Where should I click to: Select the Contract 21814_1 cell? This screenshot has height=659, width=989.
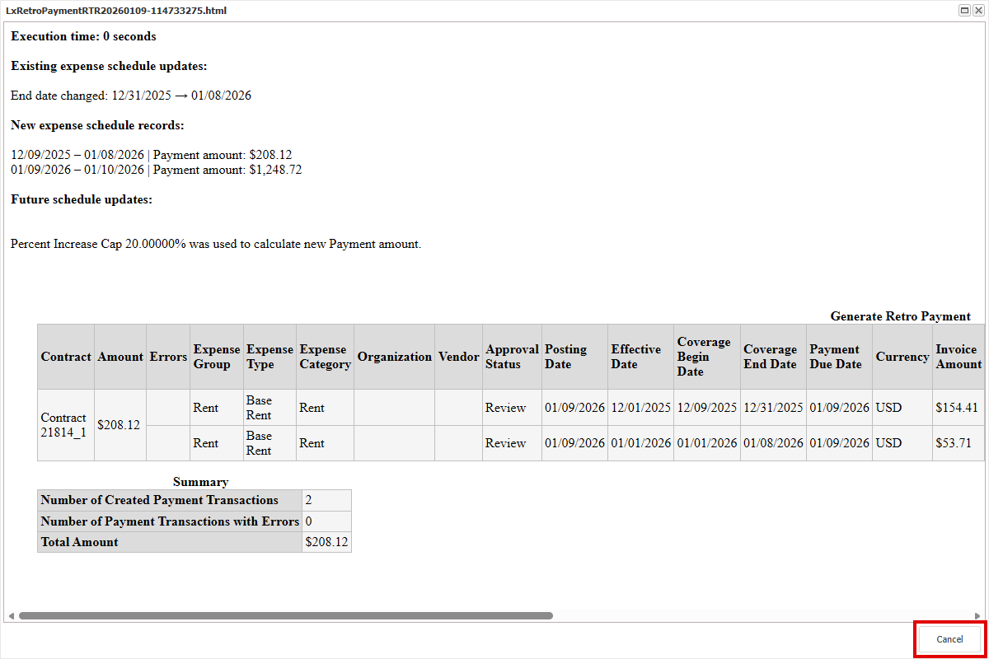pos(64,425)
